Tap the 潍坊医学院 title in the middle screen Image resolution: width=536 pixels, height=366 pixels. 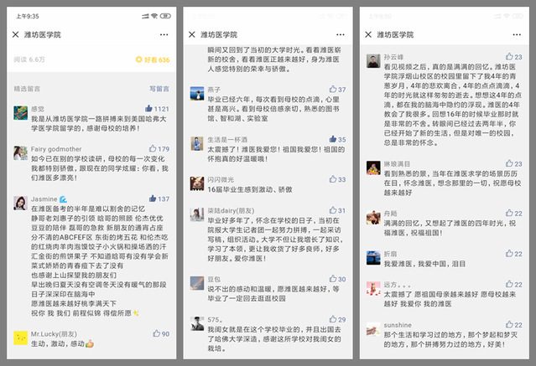[218, 34]
